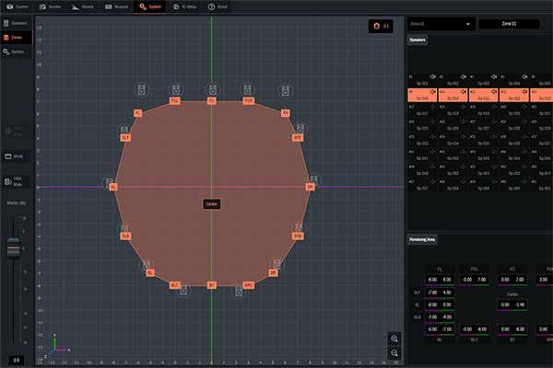Select the FC zone vertex handle

pyautogui.click(x=212, y=101)
